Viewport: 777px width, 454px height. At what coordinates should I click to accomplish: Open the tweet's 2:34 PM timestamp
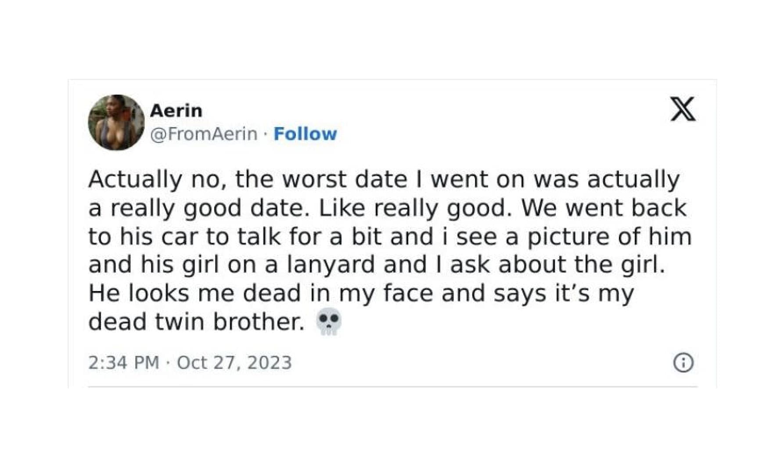coord(123,363)
